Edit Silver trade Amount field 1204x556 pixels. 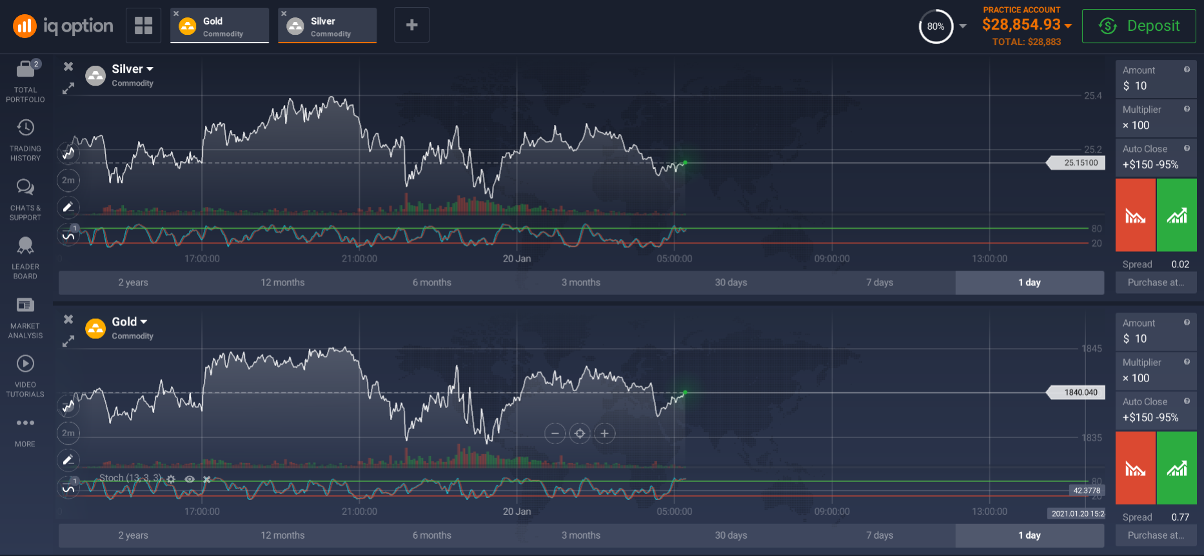pos(1156,79)
